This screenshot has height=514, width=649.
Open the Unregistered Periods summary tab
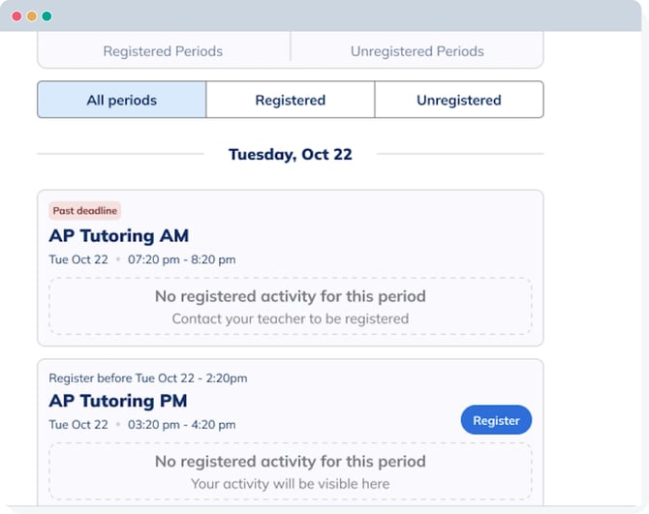coord(417,51)
